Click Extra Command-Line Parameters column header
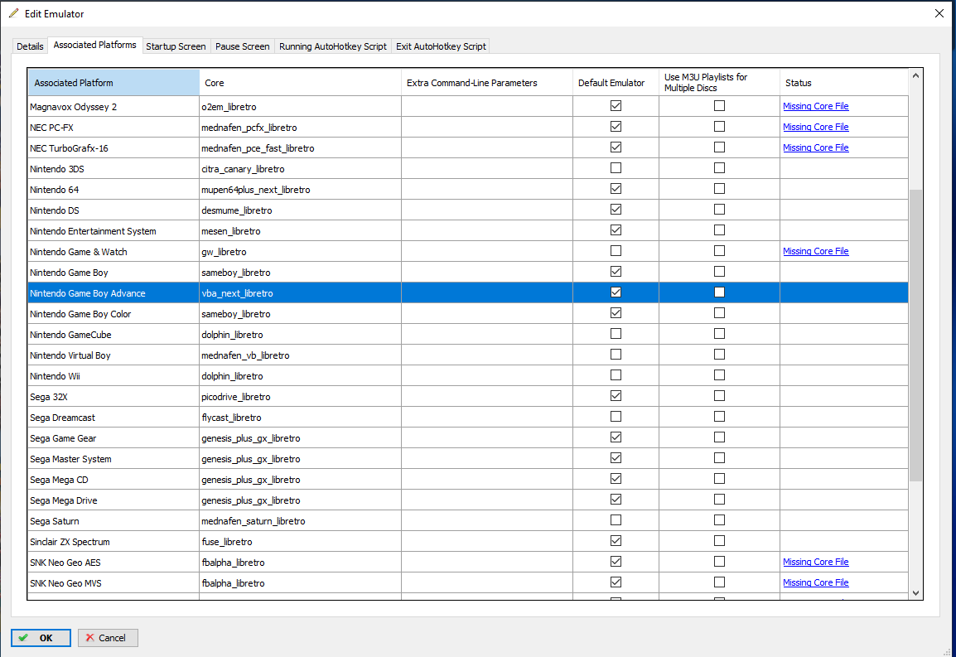 (486, 83)
